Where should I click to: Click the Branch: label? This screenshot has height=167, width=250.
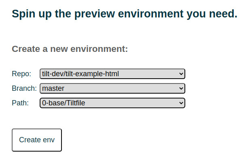coord(24,88)
